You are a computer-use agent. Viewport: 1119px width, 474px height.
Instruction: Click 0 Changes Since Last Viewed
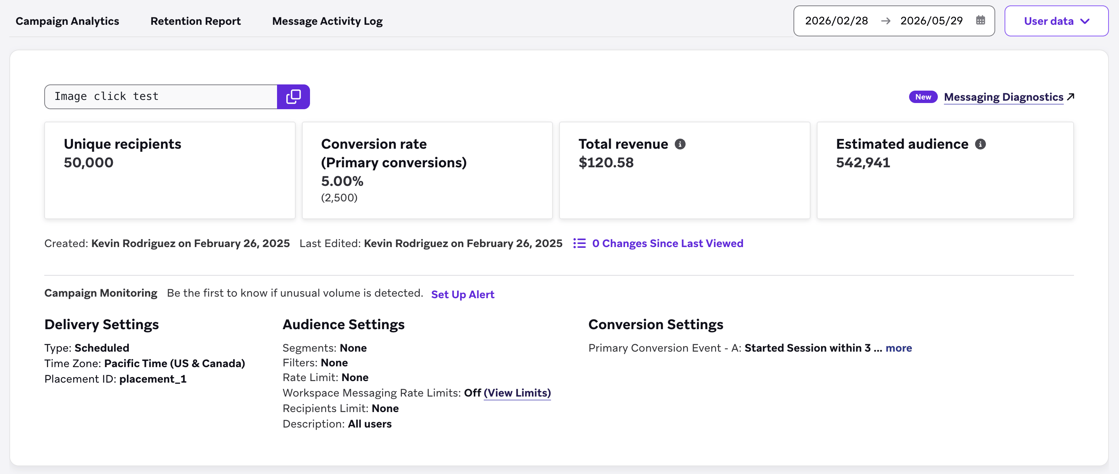click(667, 243)
